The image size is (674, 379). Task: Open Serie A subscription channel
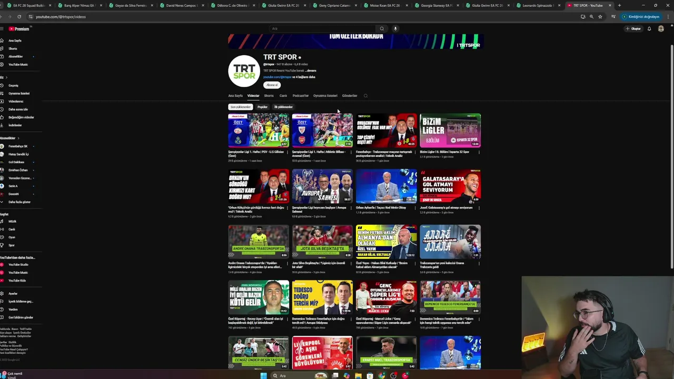[x=13, y=186]
